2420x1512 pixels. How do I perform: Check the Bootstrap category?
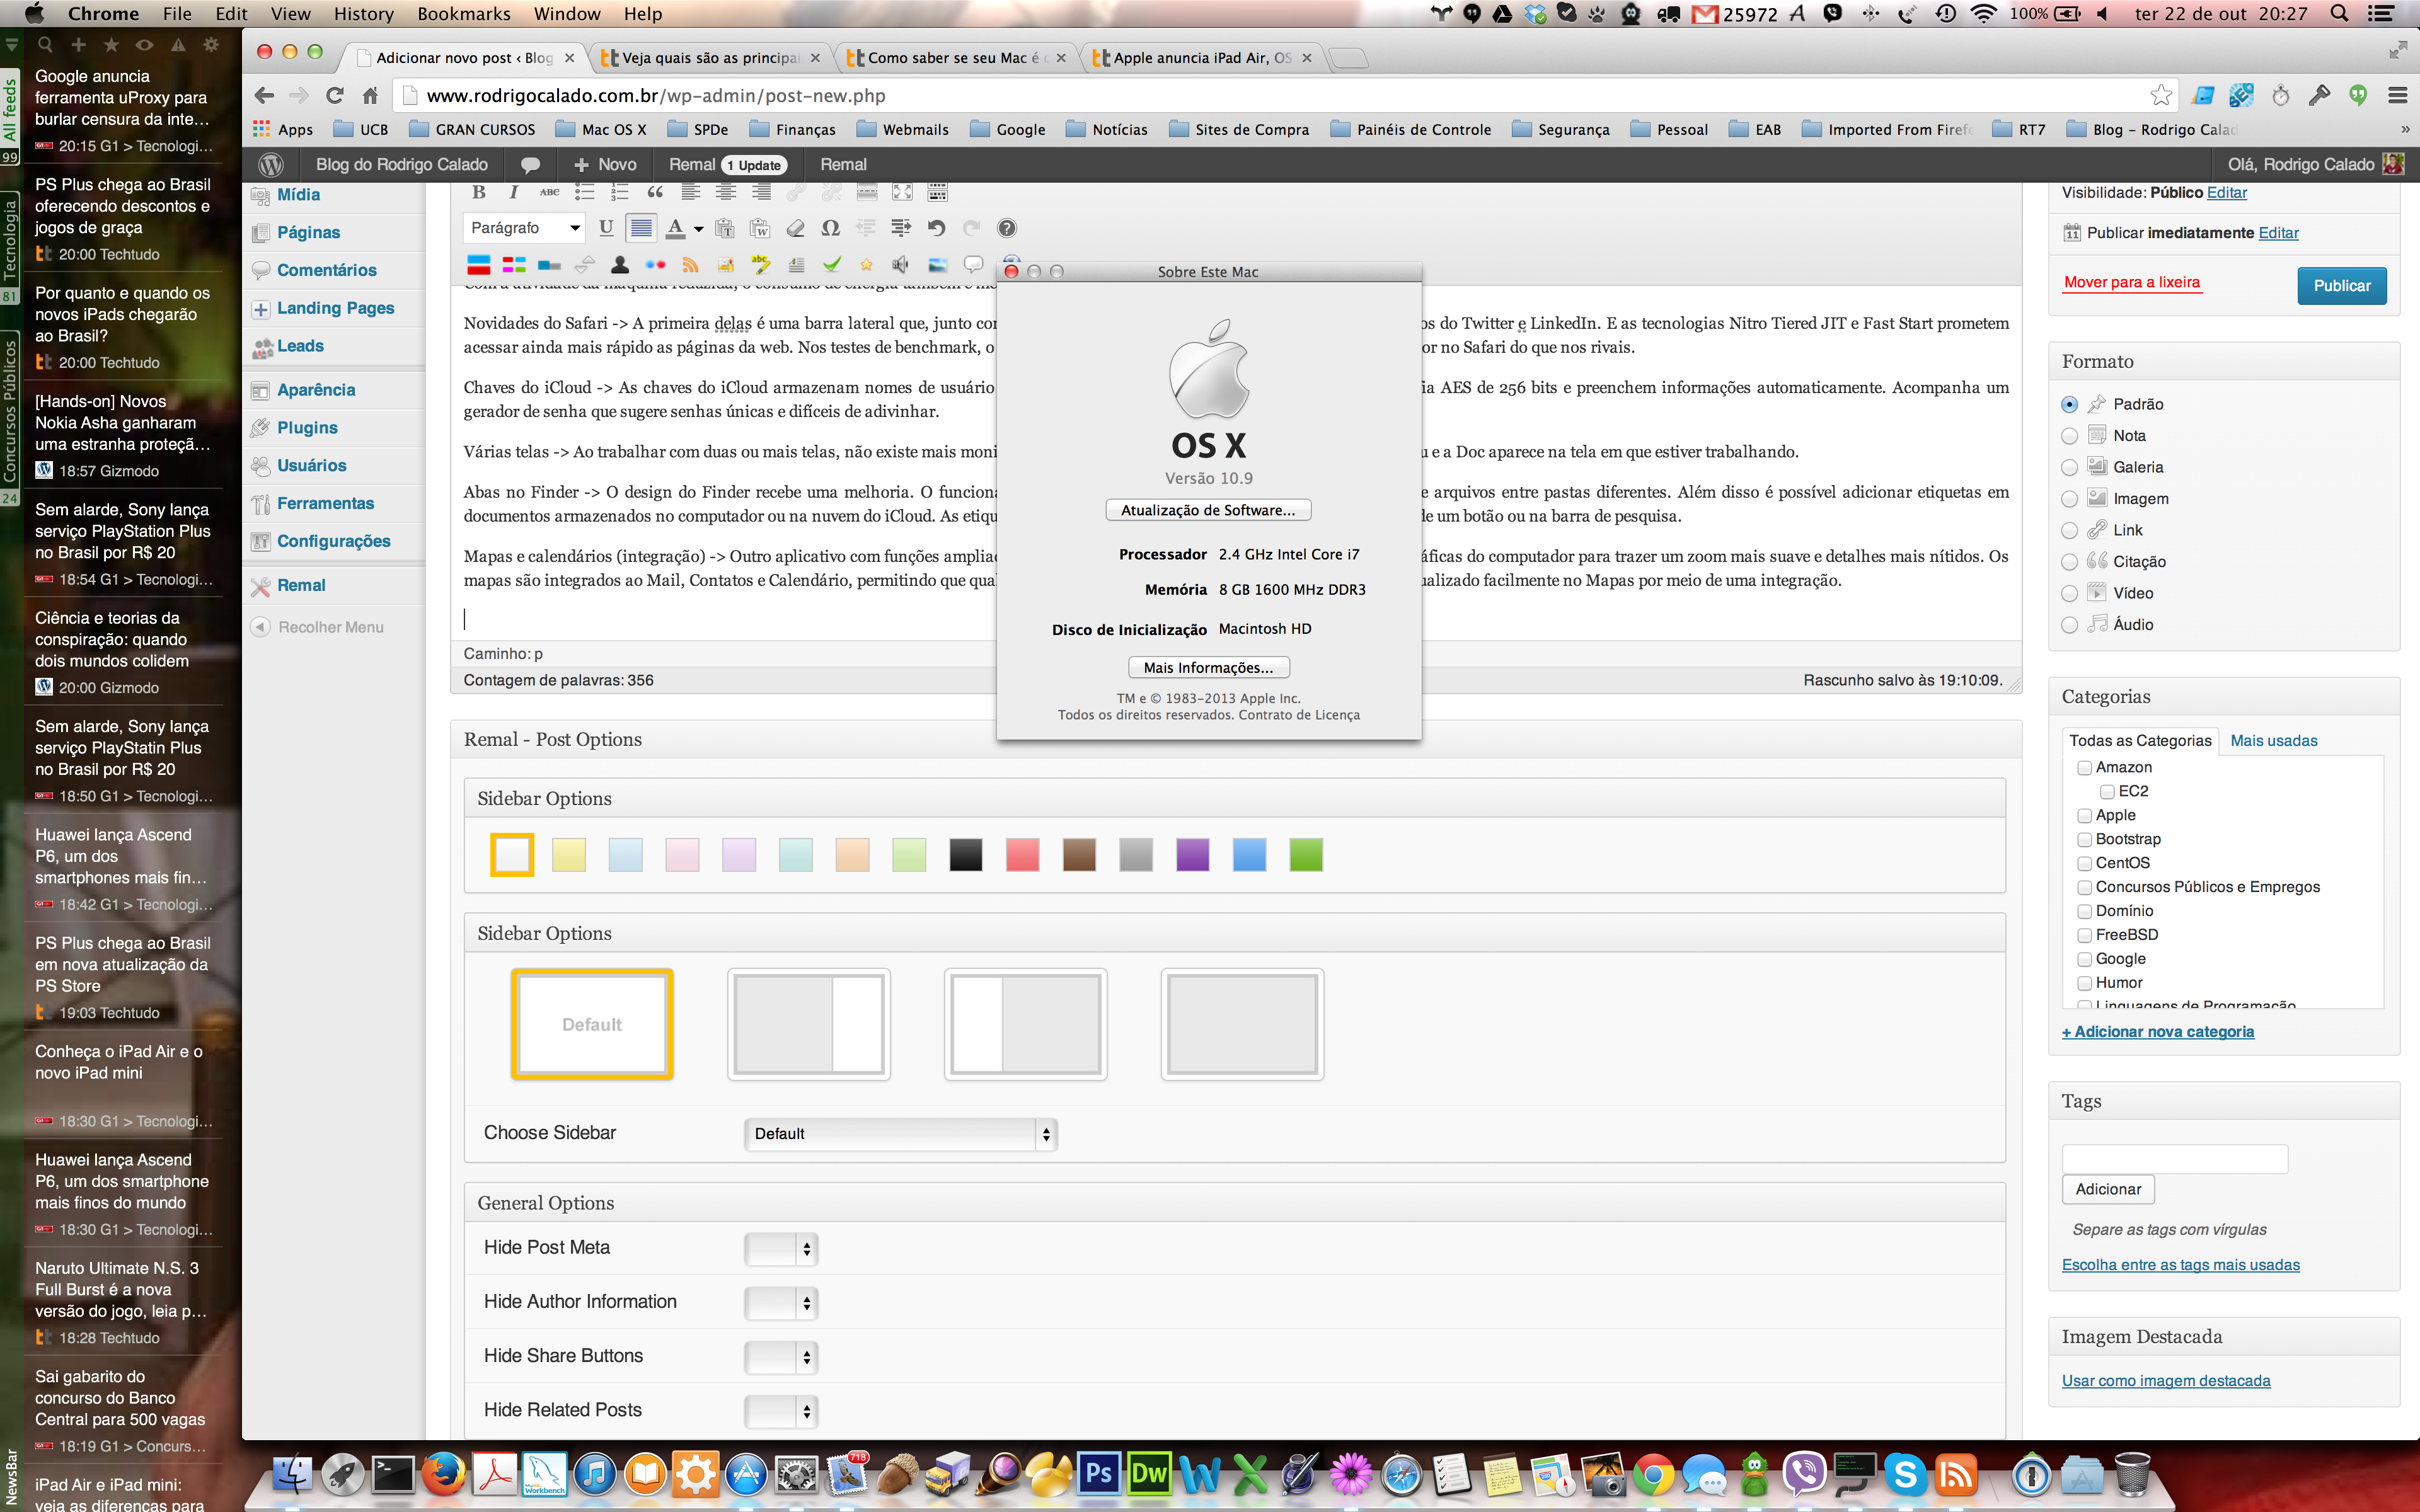(x=2085, y=840)
